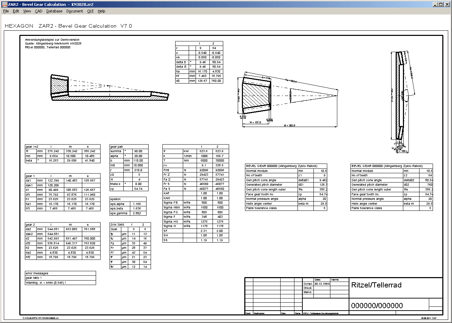Screen dimensions: 452x323
Task: Open the CAD menu
Action: click(x=39, y=11)
